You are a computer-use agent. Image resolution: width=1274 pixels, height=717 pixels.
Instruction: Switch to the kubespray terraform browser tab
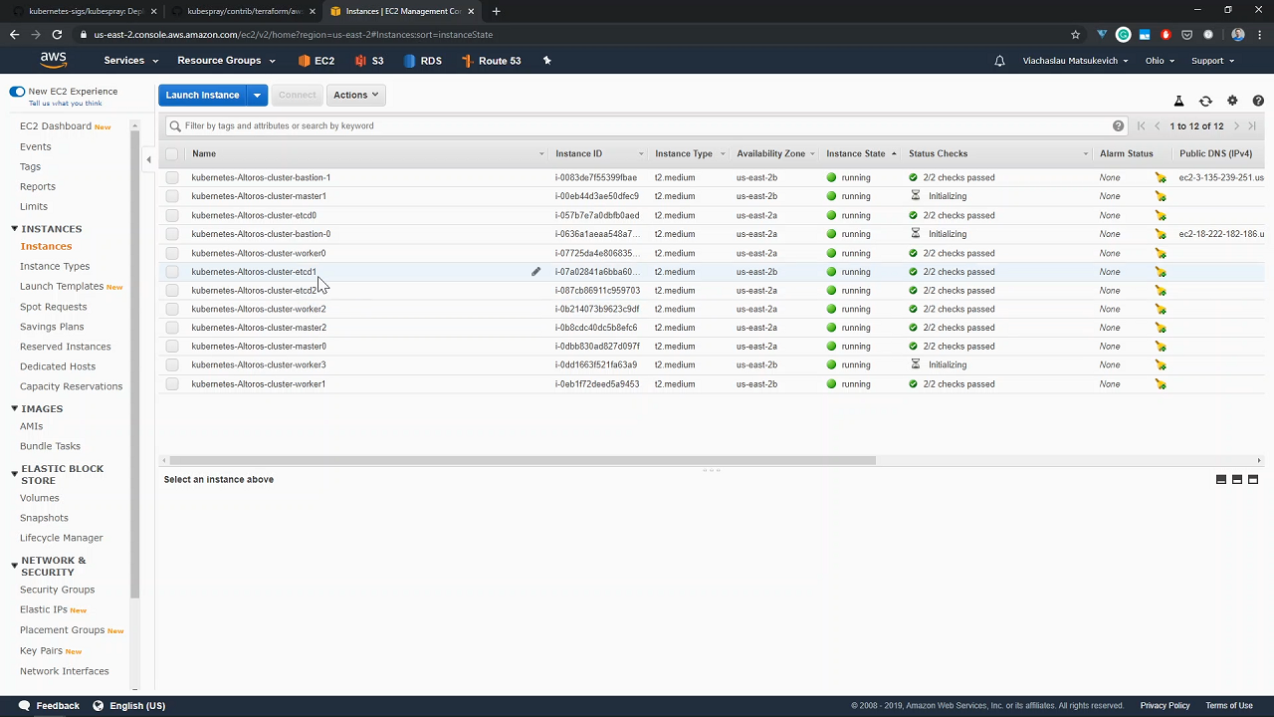tap(244, 11)
